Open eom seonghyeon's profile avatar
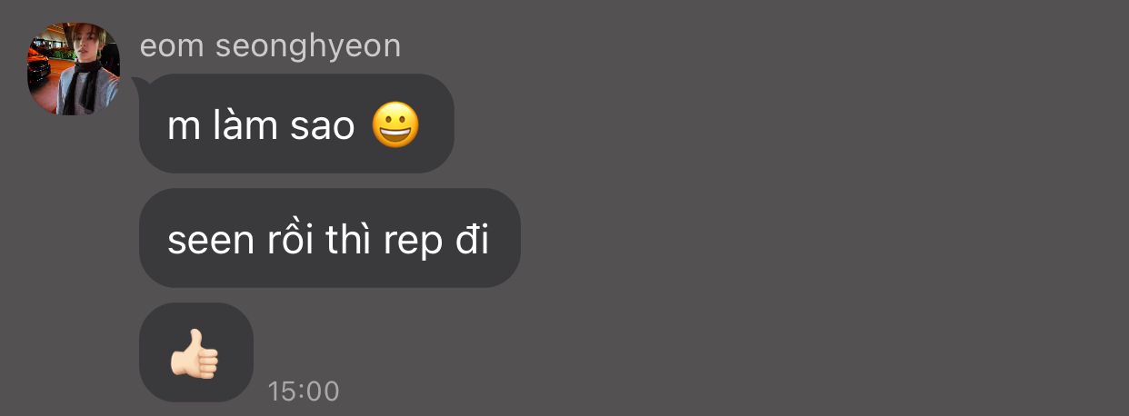This screenshot has width=1129, height=416. point(74,69)
